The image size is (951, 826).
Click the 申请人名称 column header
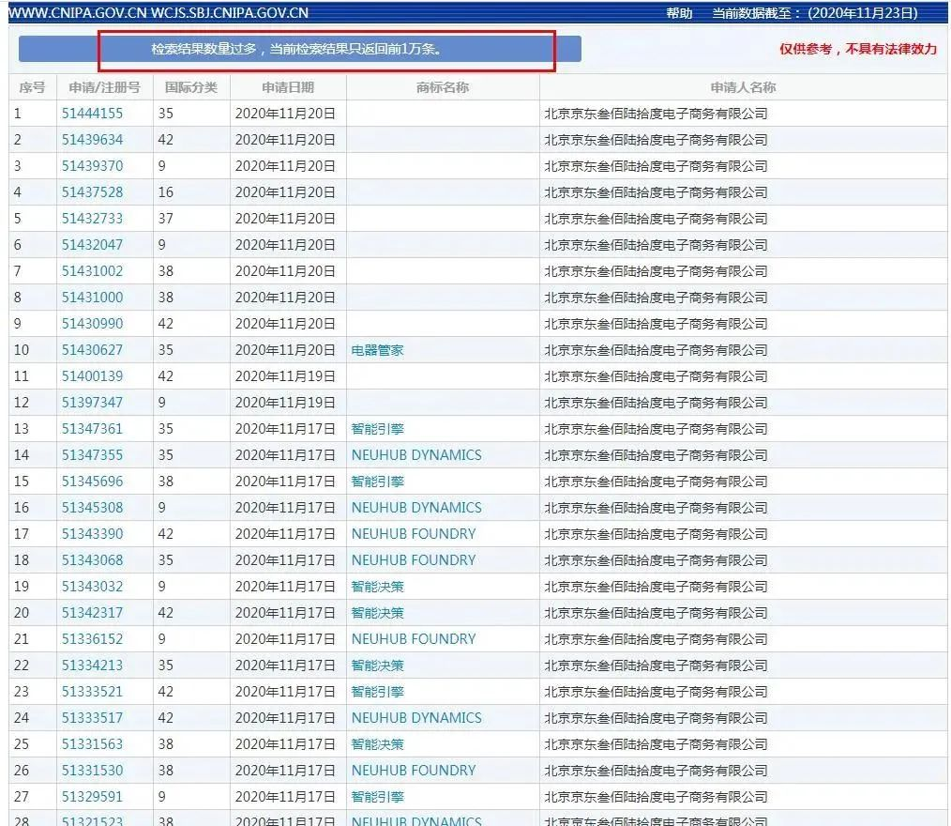[743, 87]
